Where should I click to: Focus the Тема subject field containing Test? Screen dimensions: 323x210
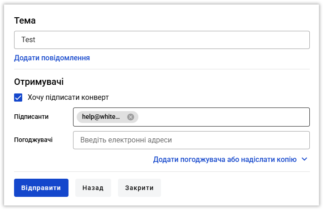162,40
